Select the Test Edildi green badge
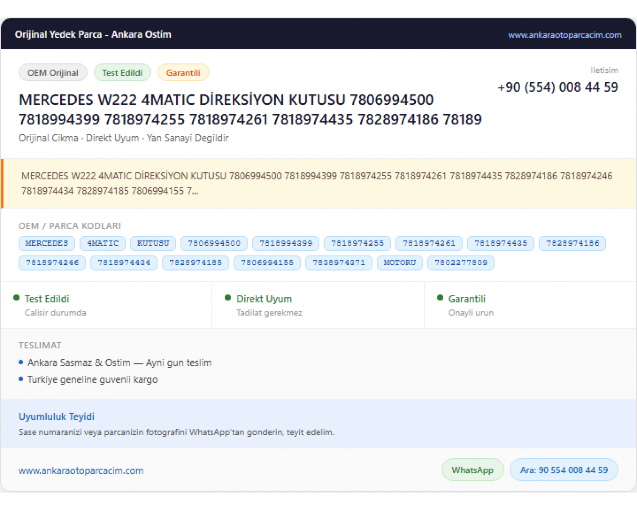The image size is (637, 510). coord(122,73)
